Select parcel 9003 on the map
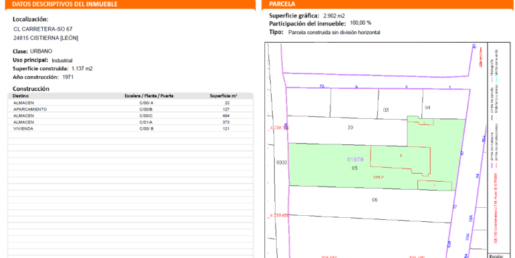Image resolution: width=515 pixels, height=258 pixels. point(282,162)
